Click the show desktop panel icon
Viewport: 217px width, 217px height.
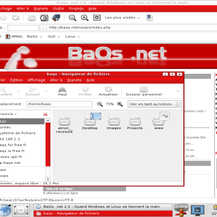[21, 210]
